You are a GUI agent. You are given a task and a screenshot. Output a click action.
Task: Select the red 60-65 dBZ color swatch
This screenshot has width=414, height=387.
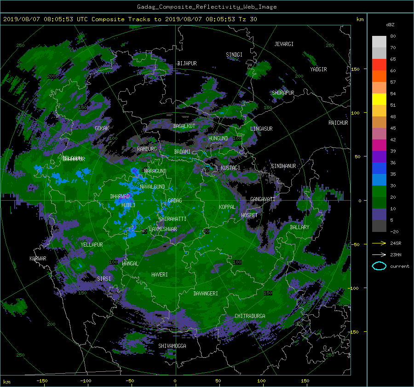(379, 65)
